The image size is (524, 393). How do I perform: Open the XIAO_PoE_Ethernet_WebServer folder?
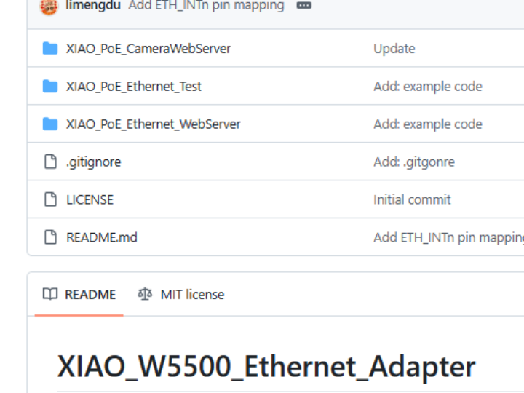(x=153, y=124)
